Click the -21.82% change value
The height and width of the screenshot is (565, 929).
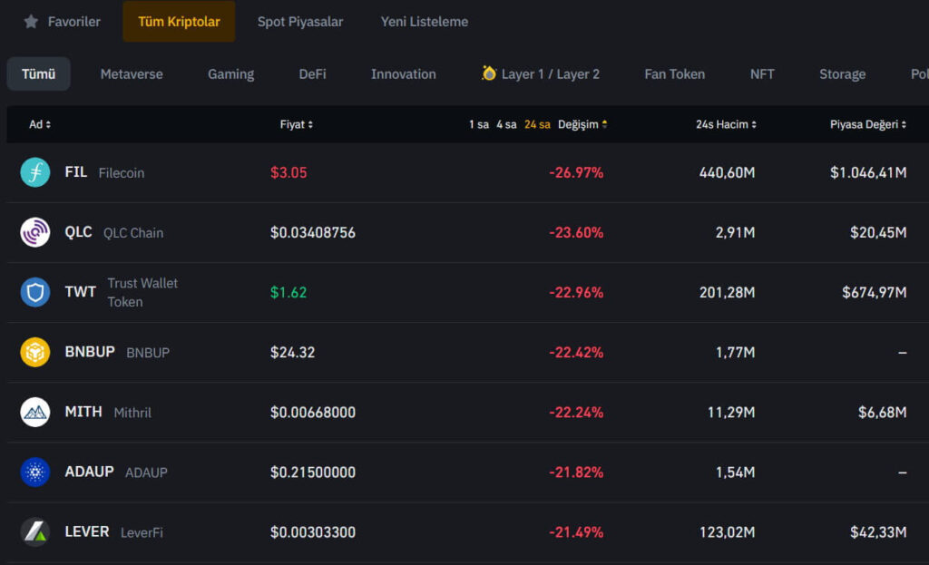tap(576, 472)
